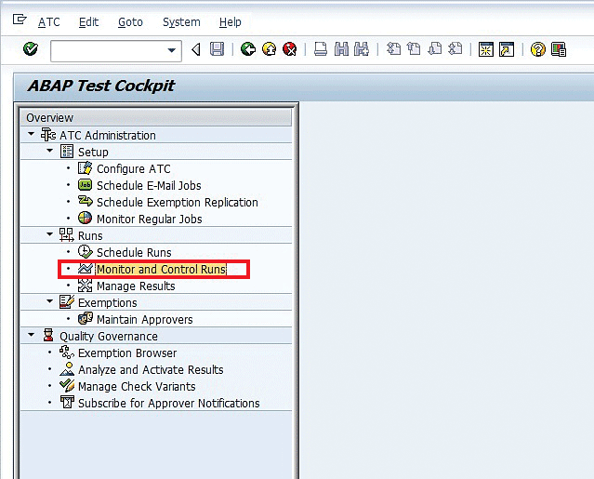Viewport: 594px width, 479px height.
Task: Select Exemption Browser in tree
Action: 127,353
